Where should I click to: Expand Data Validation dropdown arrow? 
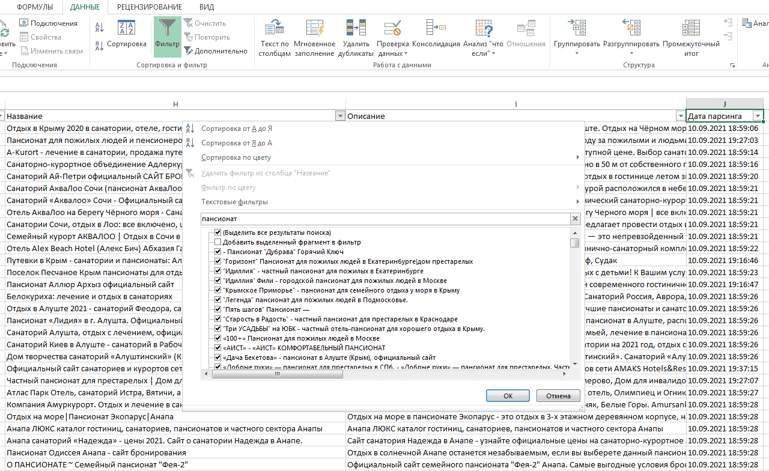[x=406, y=53]
